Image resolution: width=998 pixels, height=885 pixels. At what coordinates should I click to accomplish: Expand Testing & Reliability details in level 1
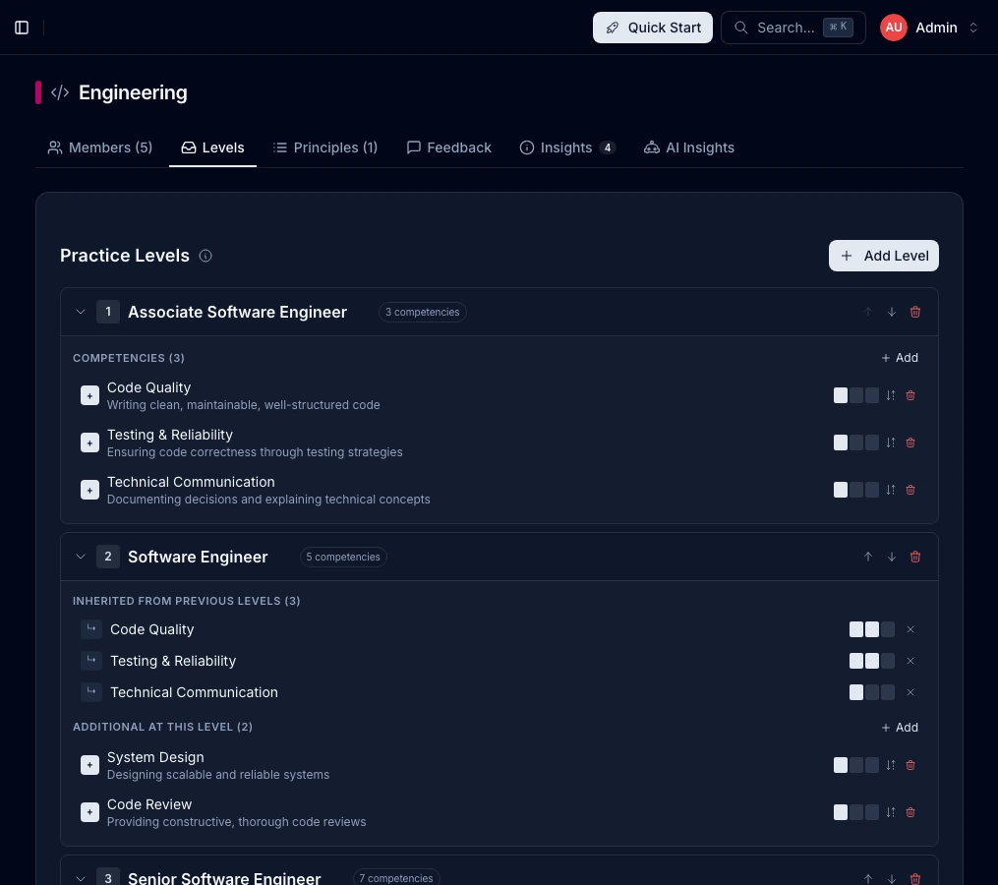point(89,442)
